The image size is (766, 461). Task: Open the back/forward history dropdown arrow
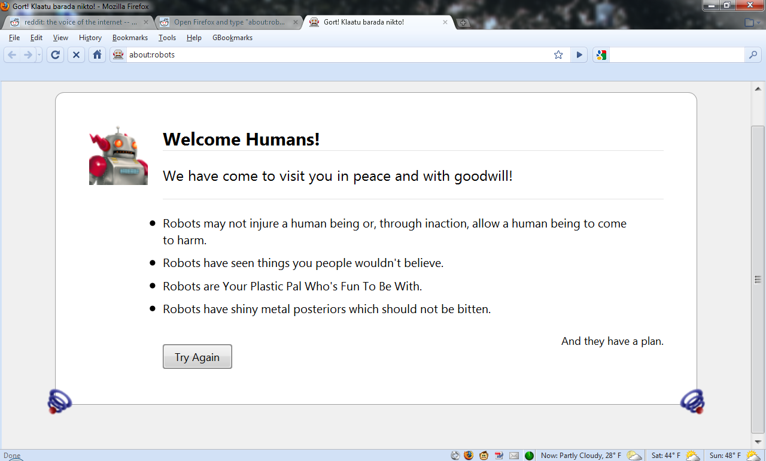(x=39, y=55)
